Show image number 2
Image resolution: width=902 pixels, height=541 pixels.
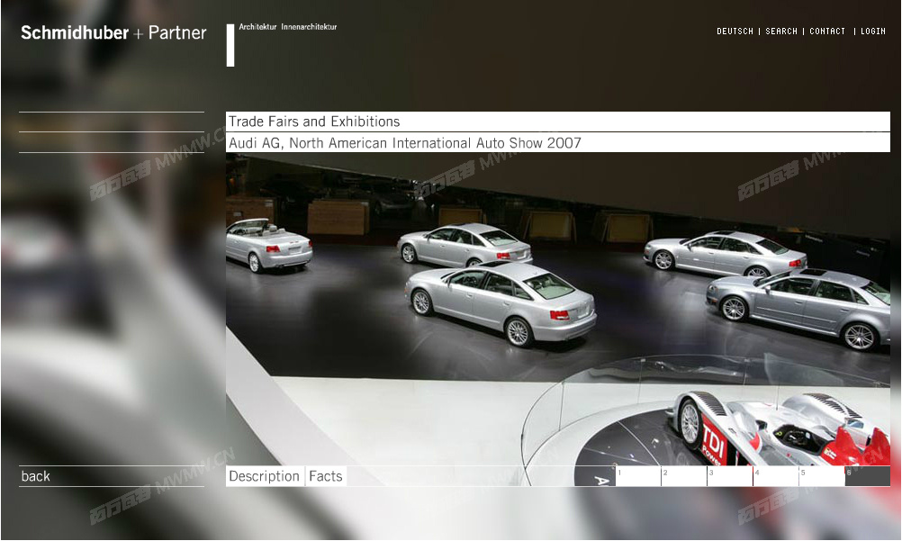[x=684, y=476]
